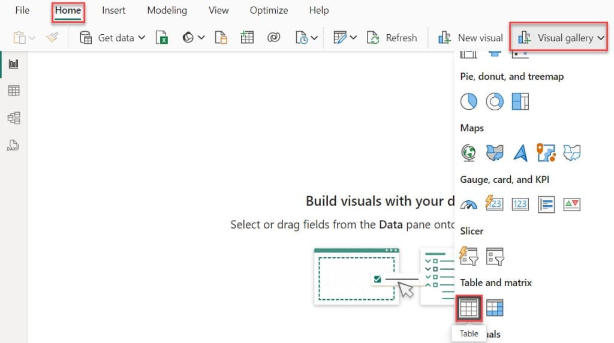Click the 'Slicer' section heading

point(471,231)
